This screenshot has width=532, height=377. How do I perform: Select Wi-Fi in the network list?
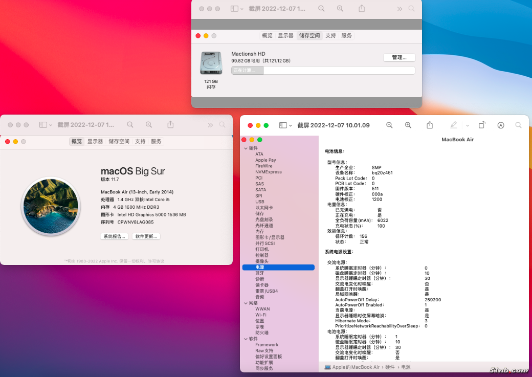(260, 315)
